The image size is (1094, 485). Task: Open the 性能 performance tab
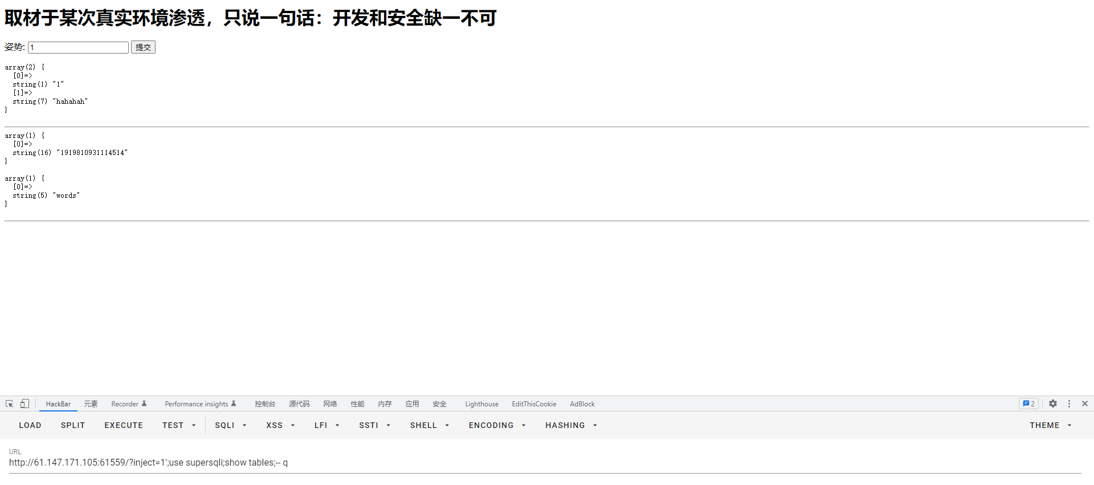pos(357,404)
